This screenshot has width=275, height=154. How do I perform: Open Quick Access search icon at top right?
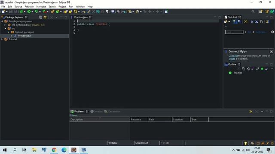point(253,12)
